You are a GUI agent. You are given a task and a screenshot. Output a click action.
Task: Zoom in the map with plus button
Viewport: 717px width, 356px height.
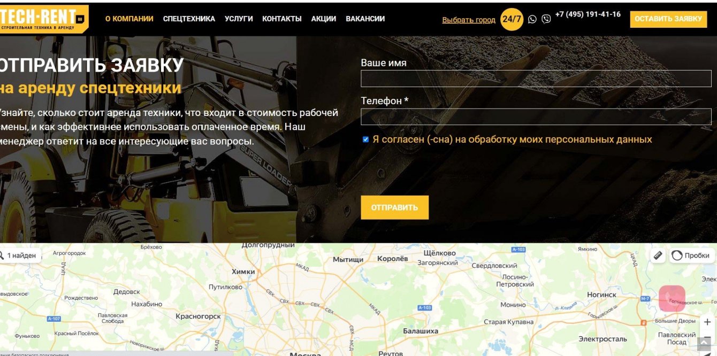click(x=707, y=322)
